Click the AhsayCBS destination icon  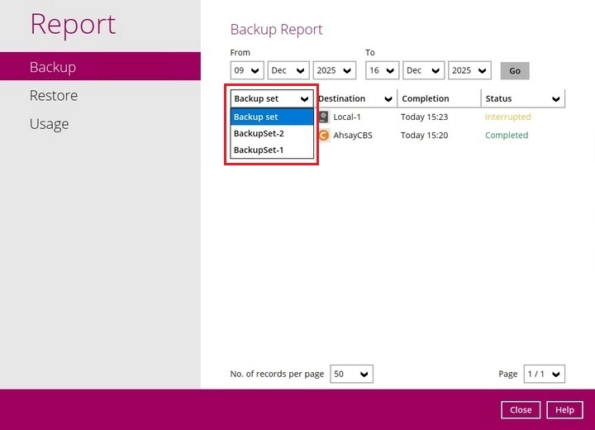pyautogui.click(x=324, y=135)
